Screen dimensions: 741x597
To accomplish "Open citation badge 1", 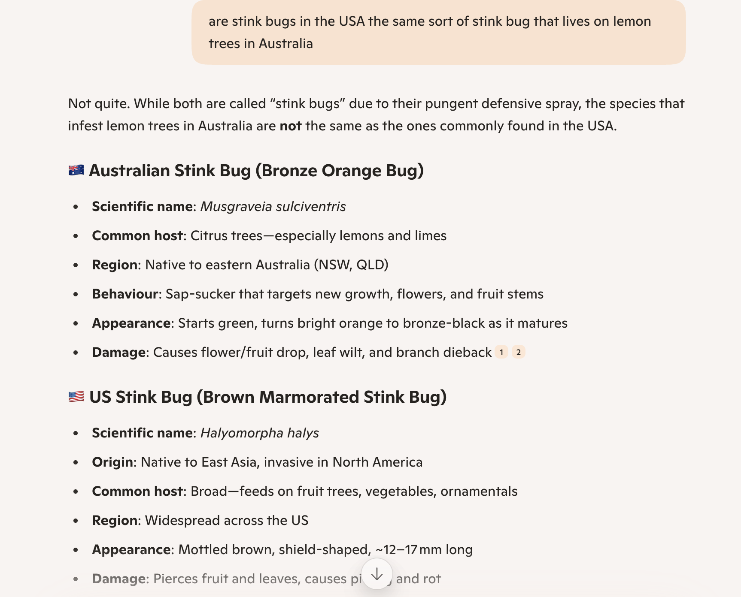I will pyautogui.click(x=501, y=353).
